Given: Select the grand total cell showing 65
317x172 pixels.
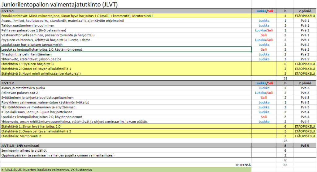Looking at the screenshot, I should point(285,165).
